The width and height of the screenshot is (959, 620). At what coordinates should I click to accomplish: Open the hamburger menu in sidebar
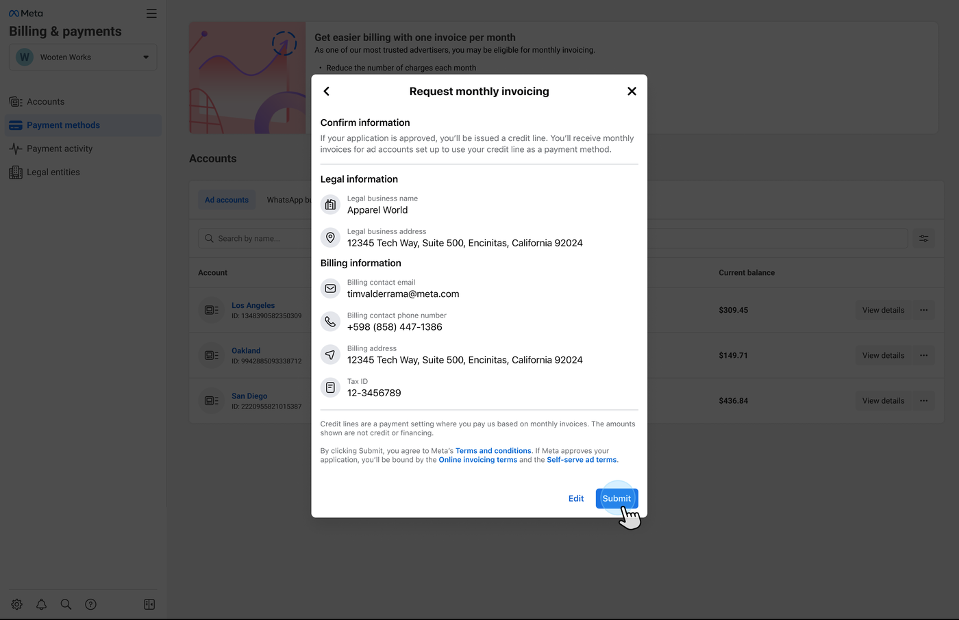coord(151,14)
